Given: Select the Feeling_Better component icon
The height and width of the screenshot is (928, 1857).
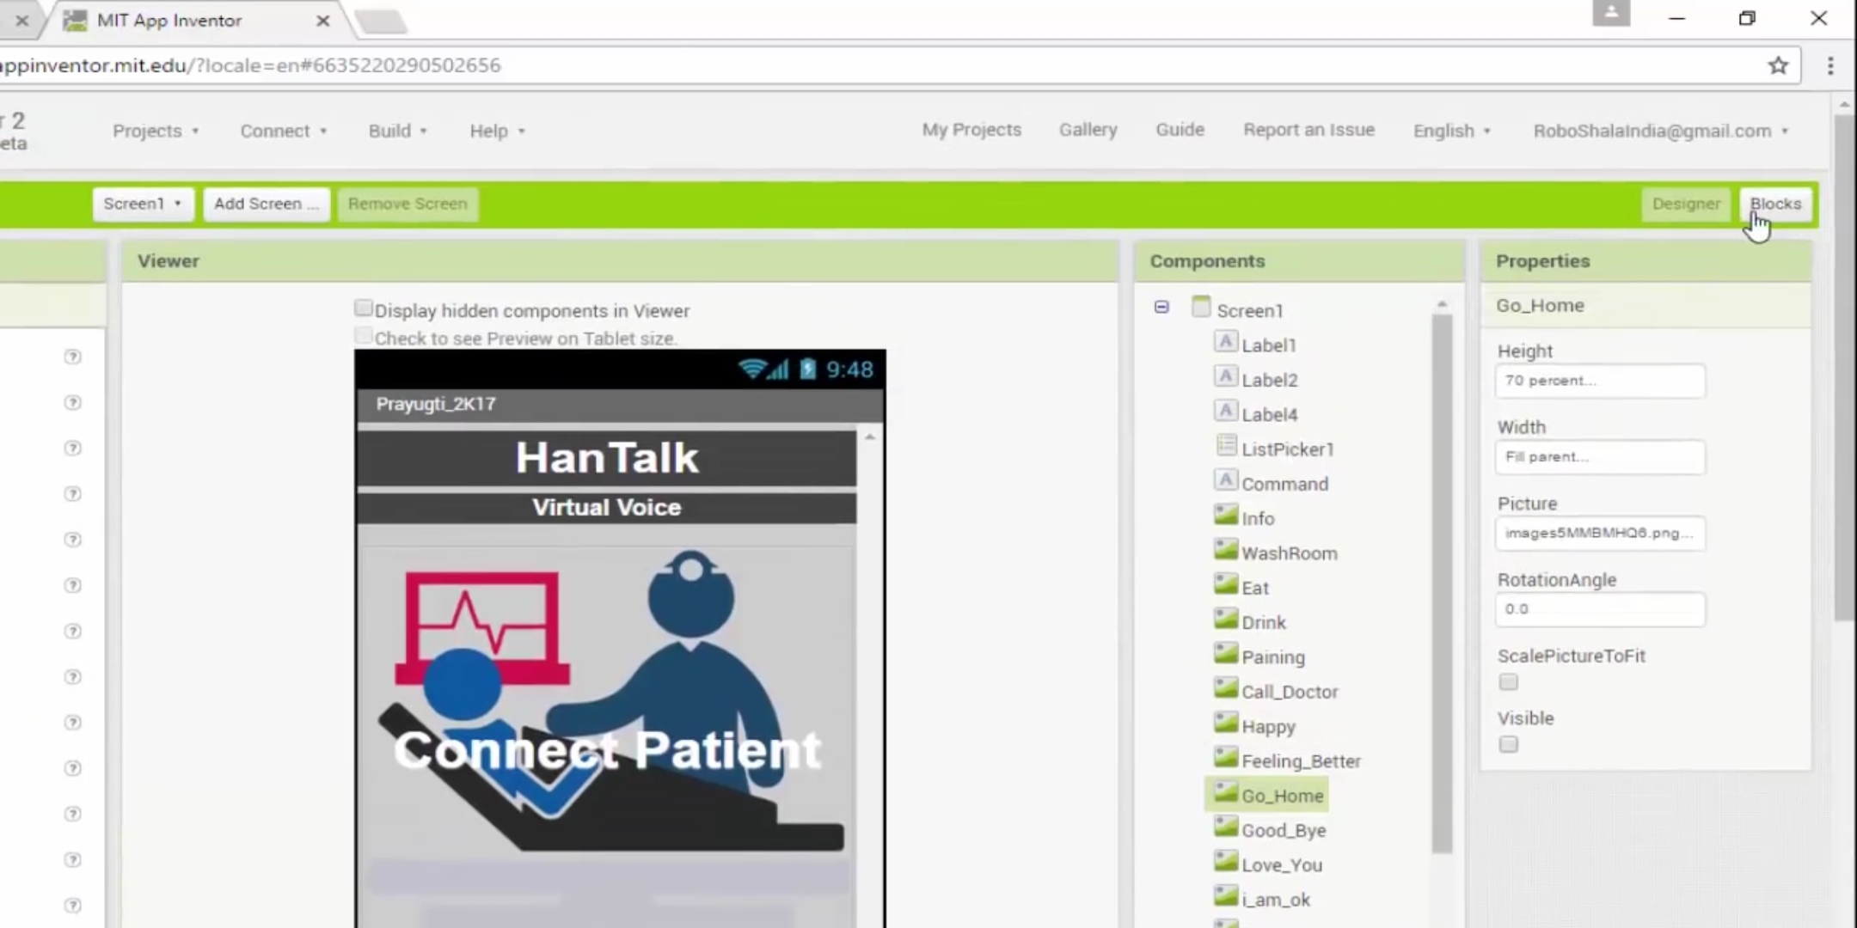Looking at the screenshot, I should pos(1224,759).
